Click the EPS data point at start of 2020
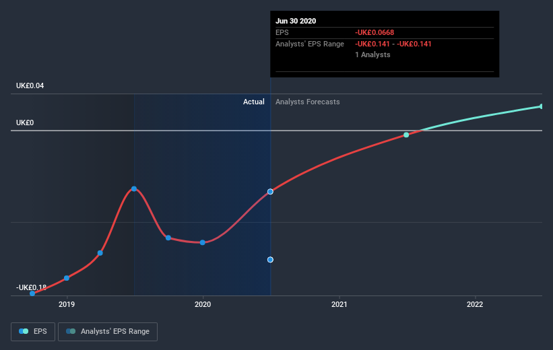 click(203, 242)
